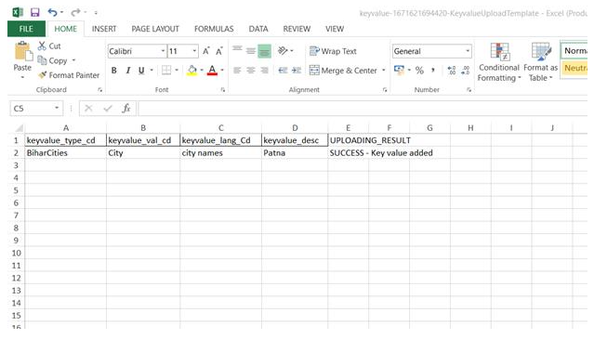Click the Redo arrow icon
594x339 pixels.
coord(75,12)
